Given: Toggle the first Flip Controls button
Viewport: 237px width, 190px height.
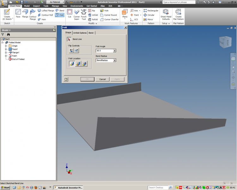Looking at the screenshot, I should click(71, 50).
